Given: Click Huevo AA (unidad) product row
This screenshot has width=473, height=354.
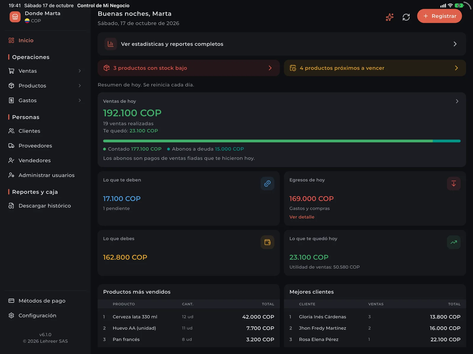Looking at the screenshot, I should 189,328.
